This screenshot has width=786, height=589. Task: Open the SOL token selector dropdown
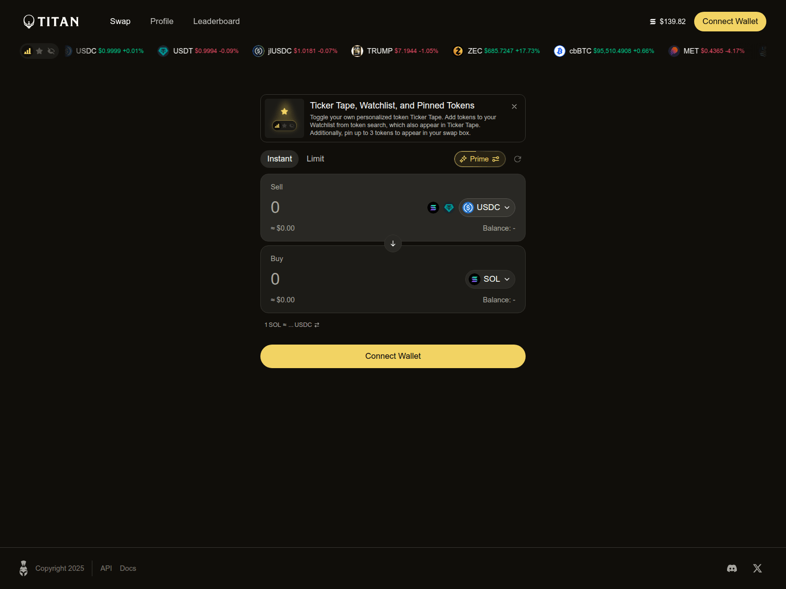point(490,279)
